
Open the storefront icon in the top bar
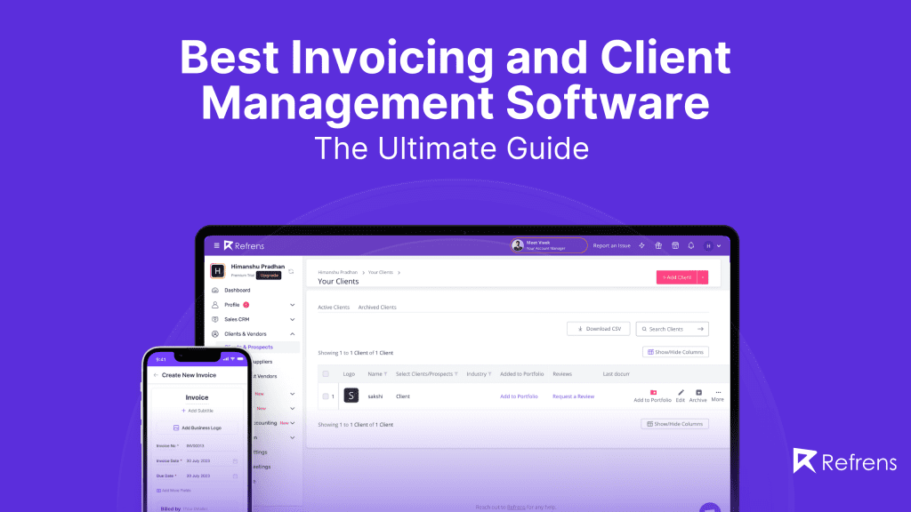point(675,244)
